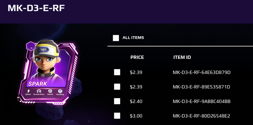Image resolution: width=253 pixels, height=125 pixels.
Task: Click the ITEM ID column header
Action: [x=182, y=57]
